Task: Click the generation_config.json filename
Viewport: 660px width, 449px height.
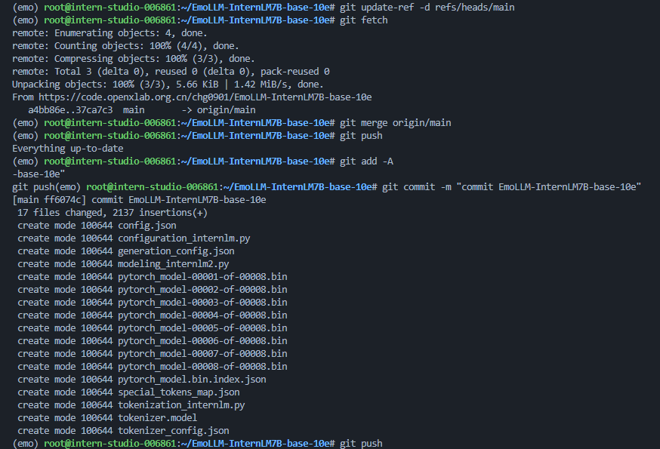Action: click(176, 251)
